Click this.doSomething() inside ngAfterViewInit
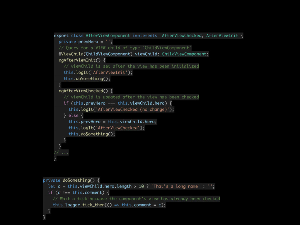Image resolution: width=300 pixels, height=225 pixels. pos(87,79)
